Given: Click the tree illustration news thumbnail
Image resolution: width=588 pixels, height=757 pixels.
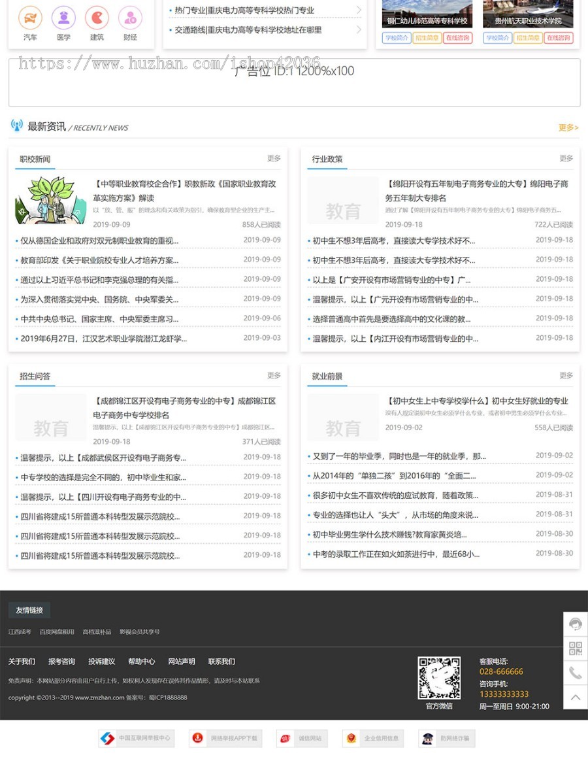Looking at the screenshot, I should click(51, 200).
